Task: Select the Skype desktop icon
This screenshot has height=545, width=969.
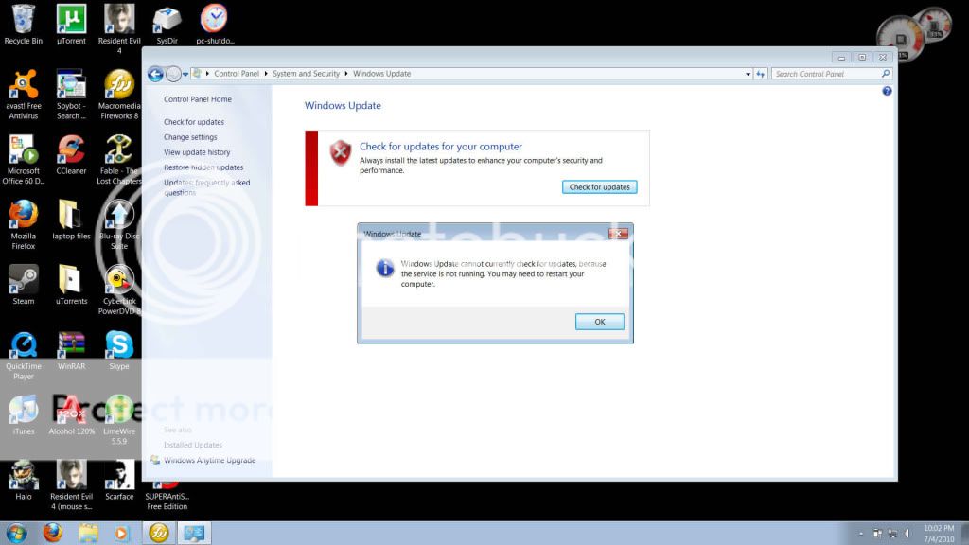Action: click(x=119, y=348)
